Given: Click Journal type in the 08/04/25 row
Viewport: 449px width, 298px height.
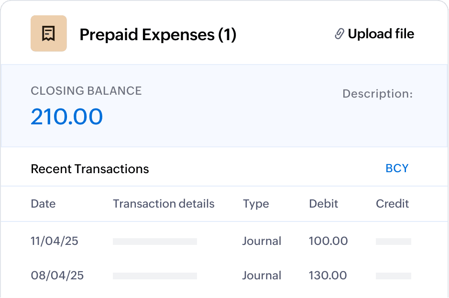Looking at the screenshot, I should click(262, 276).
